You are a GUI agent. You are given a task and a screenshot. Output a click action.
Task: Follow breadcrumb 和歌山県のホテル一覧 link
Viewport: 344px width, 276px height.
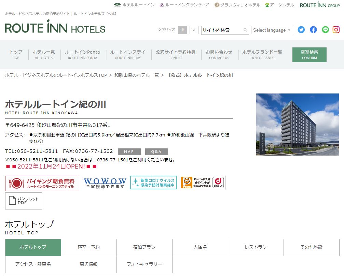tap(136, 75)
